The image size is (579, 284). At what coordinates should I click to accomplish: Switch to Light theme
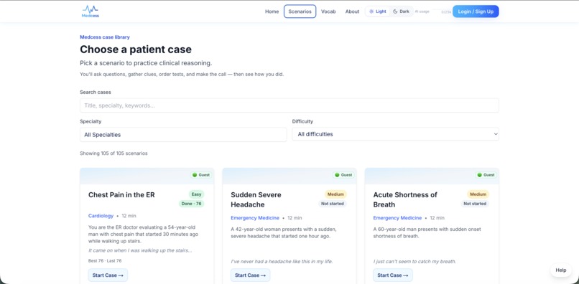point(378,11)
